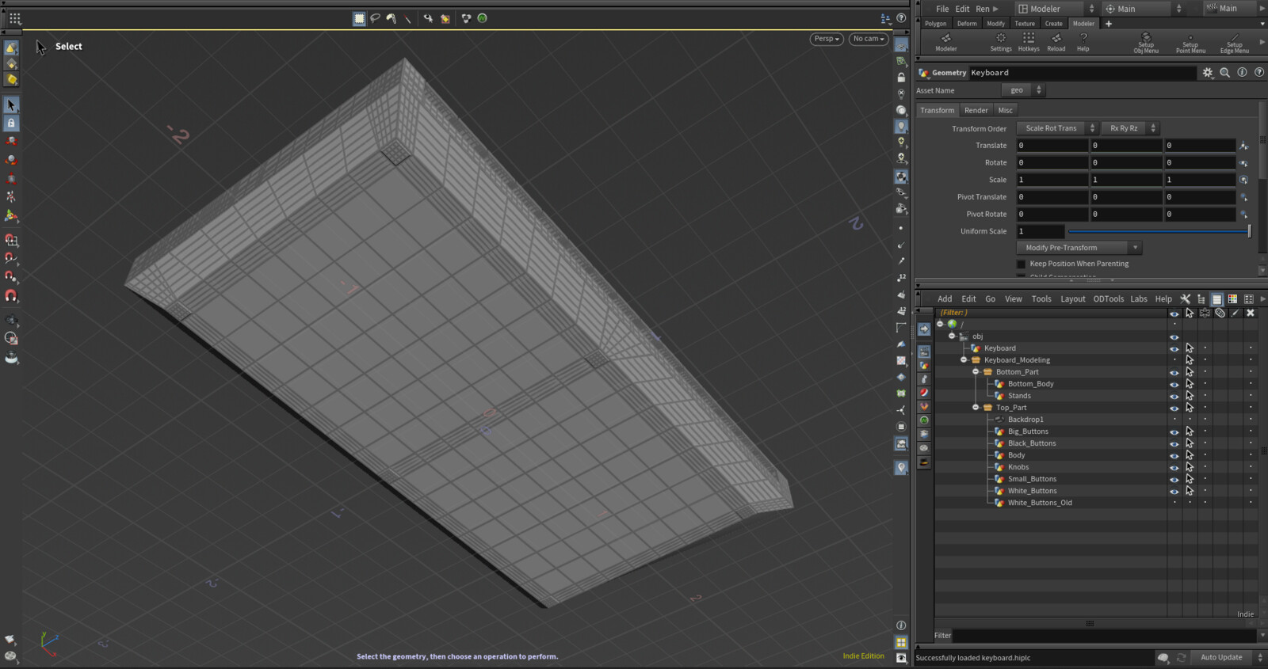Choose the lasso selection tool
The width and height of the screenshot is (1268, 669).
point(375,18)
